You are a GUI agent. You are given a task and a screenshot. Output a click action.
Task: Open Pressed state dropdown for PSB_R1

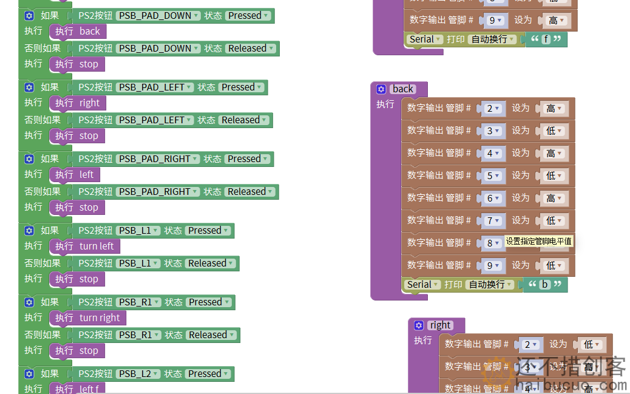point(209,302)
